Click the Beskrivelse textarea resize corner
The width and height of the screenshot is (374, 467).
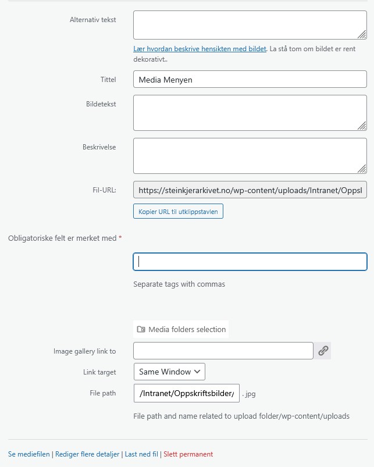pyautogui.click(x=362, y=169)
